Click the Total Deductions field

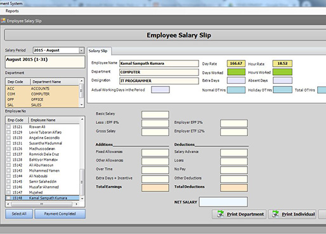point(234,188)
